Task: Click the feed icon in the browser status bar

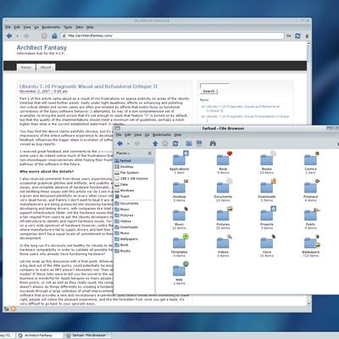Action: click(13, 308)
